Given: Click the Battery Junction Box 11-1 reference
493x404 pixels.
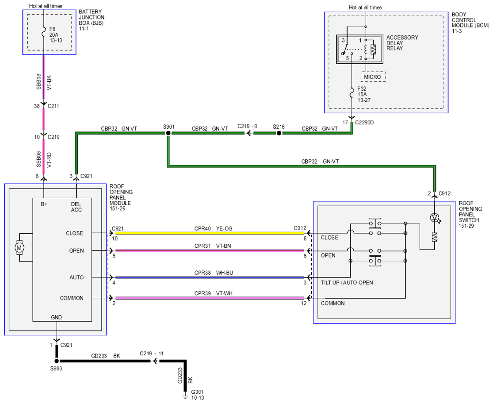Looking at the screenshot, I should click(84, 29).
